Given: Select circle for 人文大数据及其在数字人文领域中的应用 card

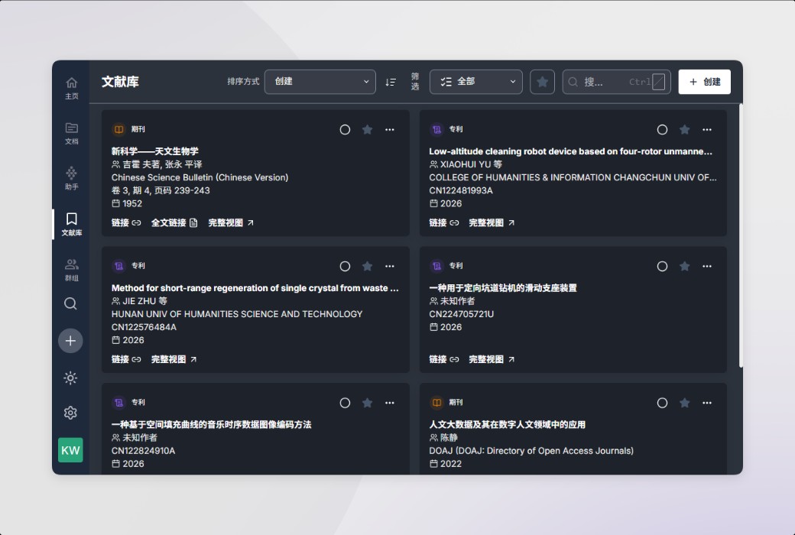Looking at the screenshot, I should tap(662, 403).
